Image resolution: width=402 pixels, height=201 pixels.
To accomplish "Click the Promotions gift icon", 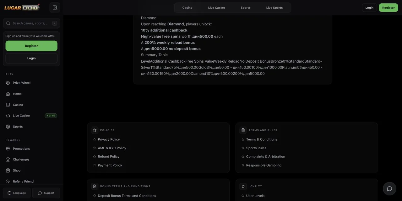I will 8,149.
